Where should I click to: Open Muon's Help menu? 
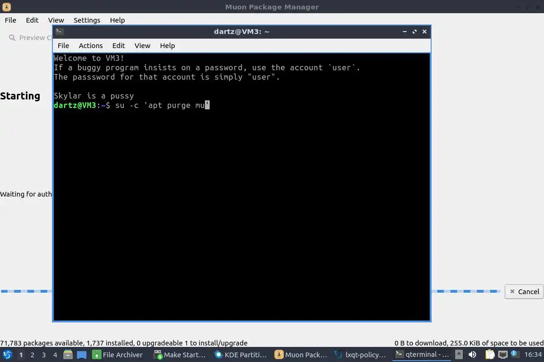point(117,20)
